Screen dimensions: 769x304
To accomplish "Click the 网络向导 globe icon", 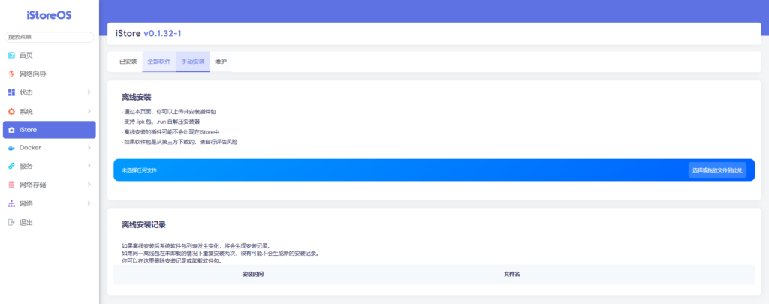I will coord(12,74).
